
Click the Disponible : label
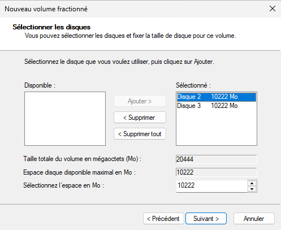[x=40, y=85]
